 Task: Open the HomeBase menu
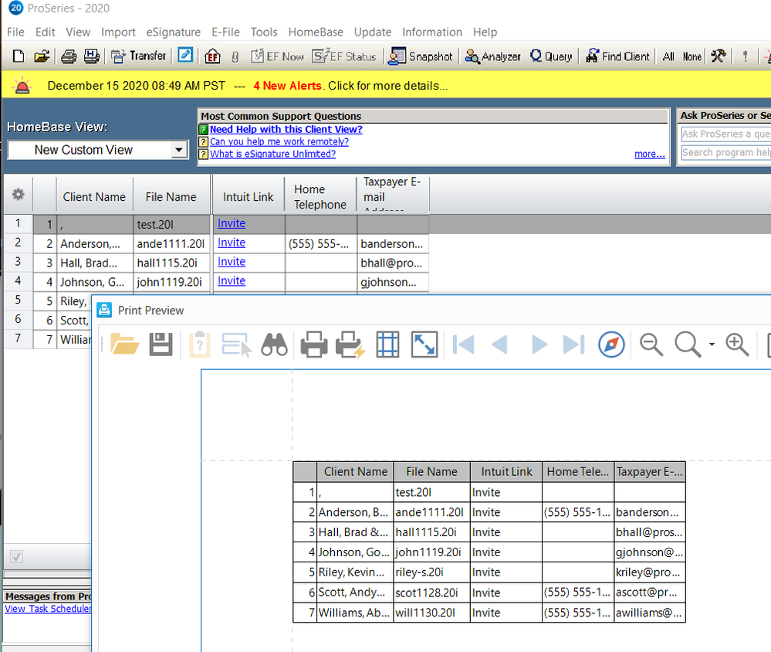(316, 32)
